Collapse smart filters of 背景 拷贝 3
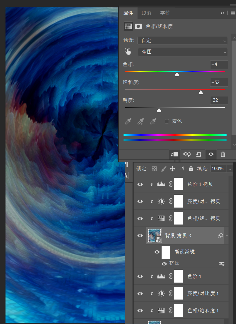The height and width of the screenshot is (324, 236). (x=227, y=236)
